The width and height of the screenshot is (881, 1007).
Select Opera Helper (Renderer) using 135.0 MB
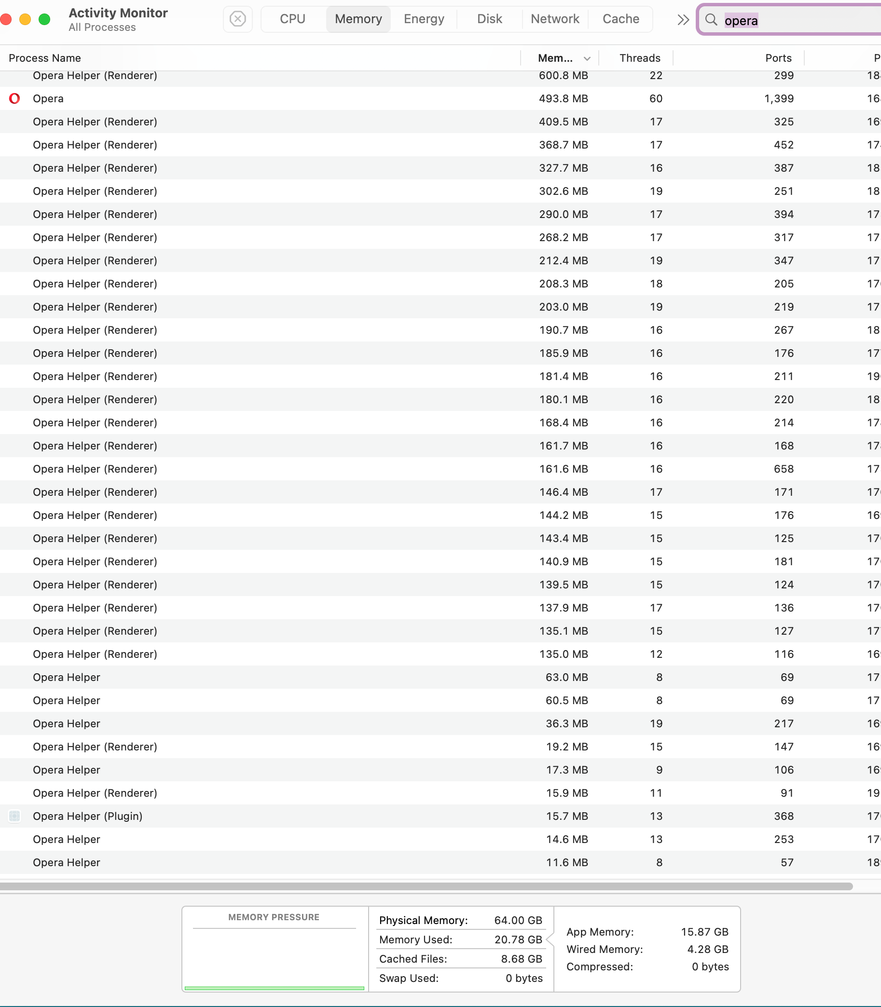pyautogui.click(x=440, y=653)
